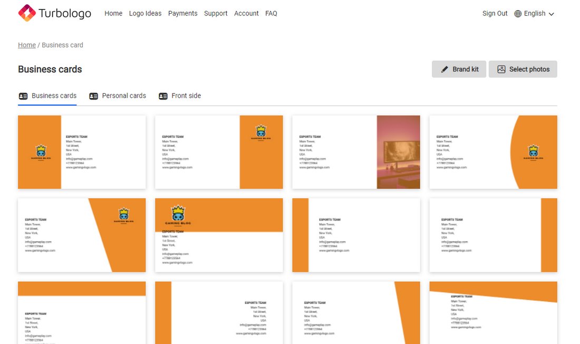Select card with curved orange right side

493,152
